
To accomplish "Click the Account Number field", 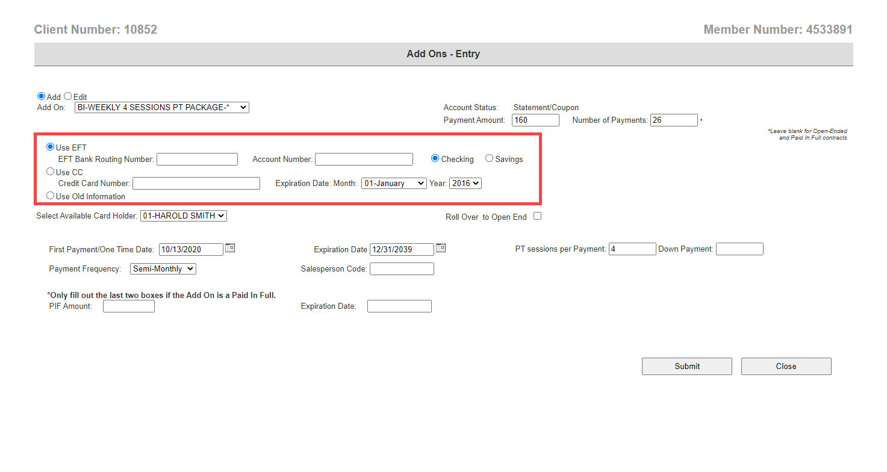I will pos(364,159).
